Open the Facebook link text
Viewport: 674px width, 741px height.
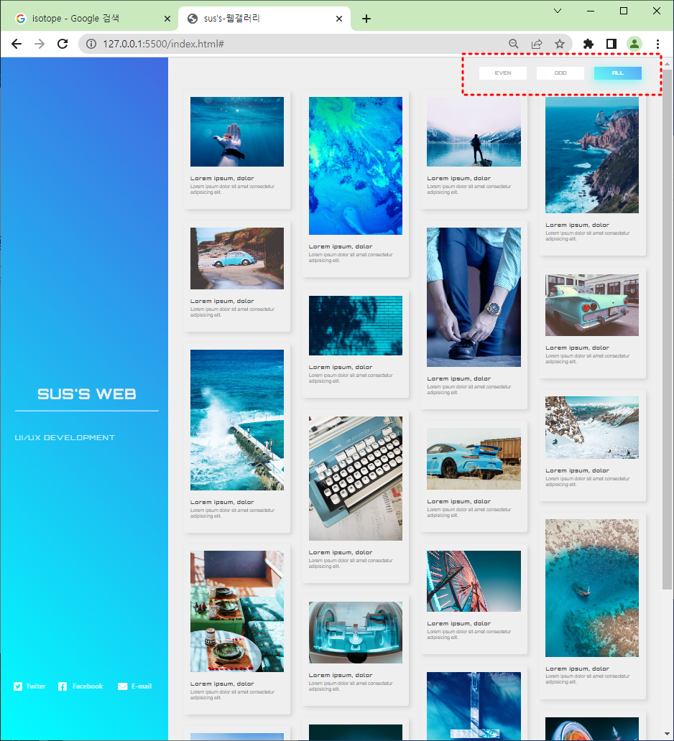(x=88, y=686)
